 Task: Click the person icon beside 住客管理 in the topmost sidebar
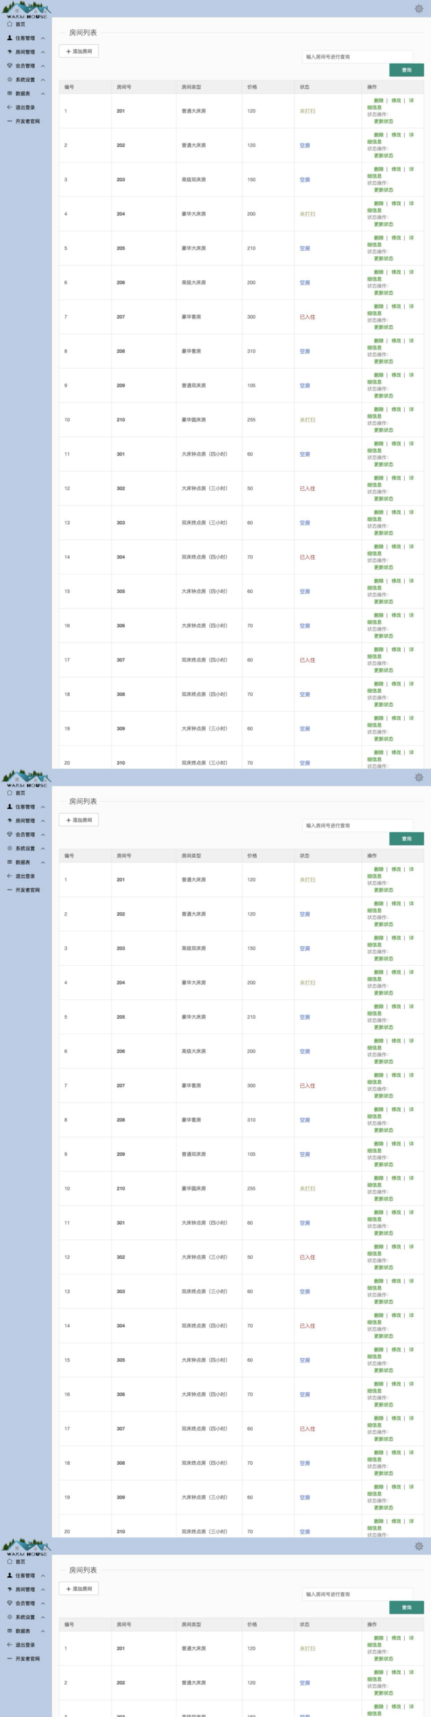(9, 38)
